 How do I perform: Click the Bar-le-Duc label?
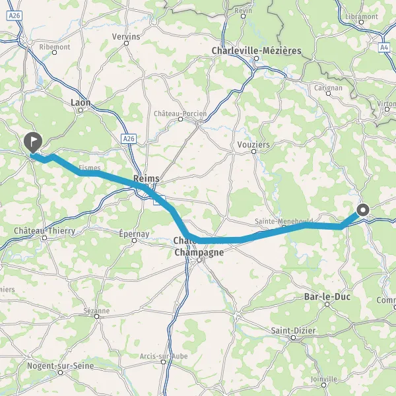point(327,296)
